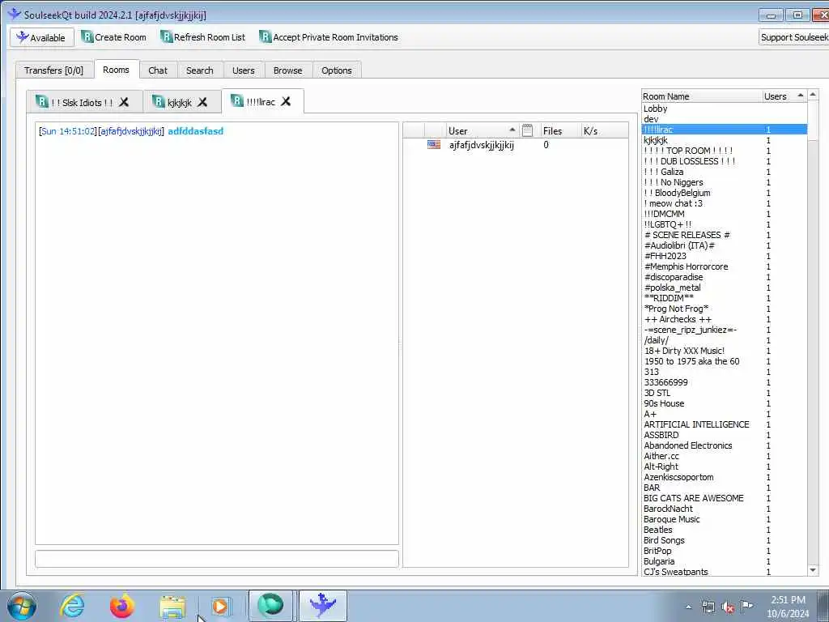The width and height of the screenshot is (829, 622).
Task: Click the room list scroll up arrow
Action: (x=813, y=95)
